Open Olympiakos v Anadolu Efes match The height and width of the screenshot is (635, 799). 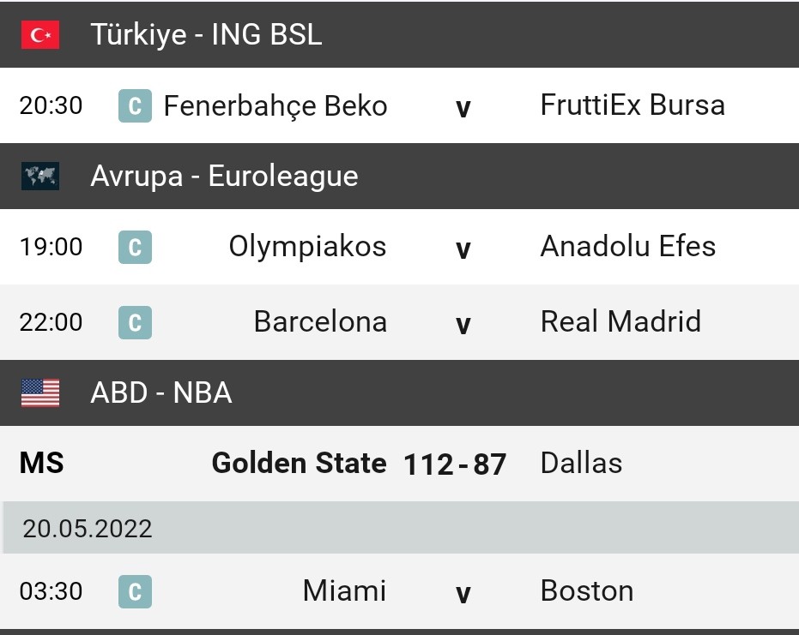400,247
